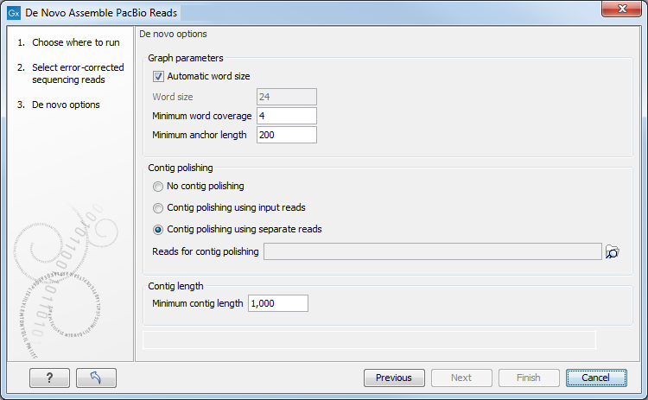Screen dimensions: 648x400
Task: Cancel the assembly wizard
Action: pos(596,378)
